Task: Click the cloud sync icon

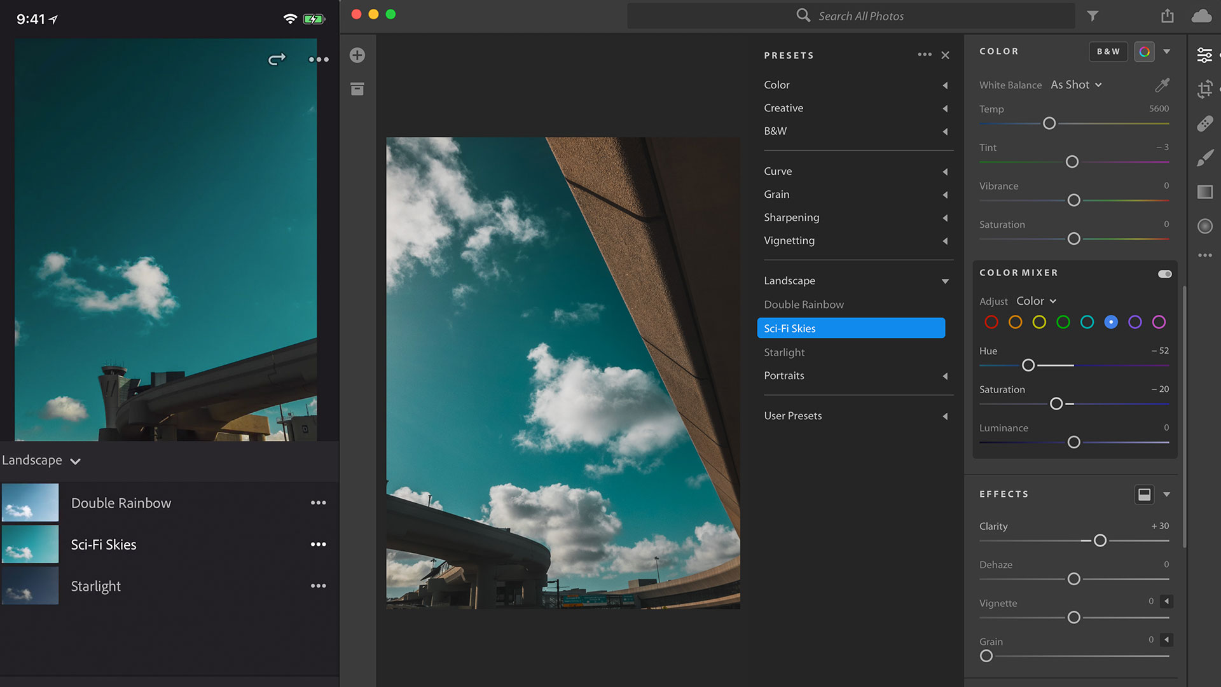Action: click(1201, 15)
